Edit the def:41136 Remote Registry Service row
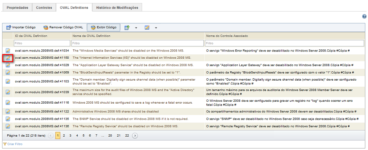368x150 pixels. (x=8, y=126)
